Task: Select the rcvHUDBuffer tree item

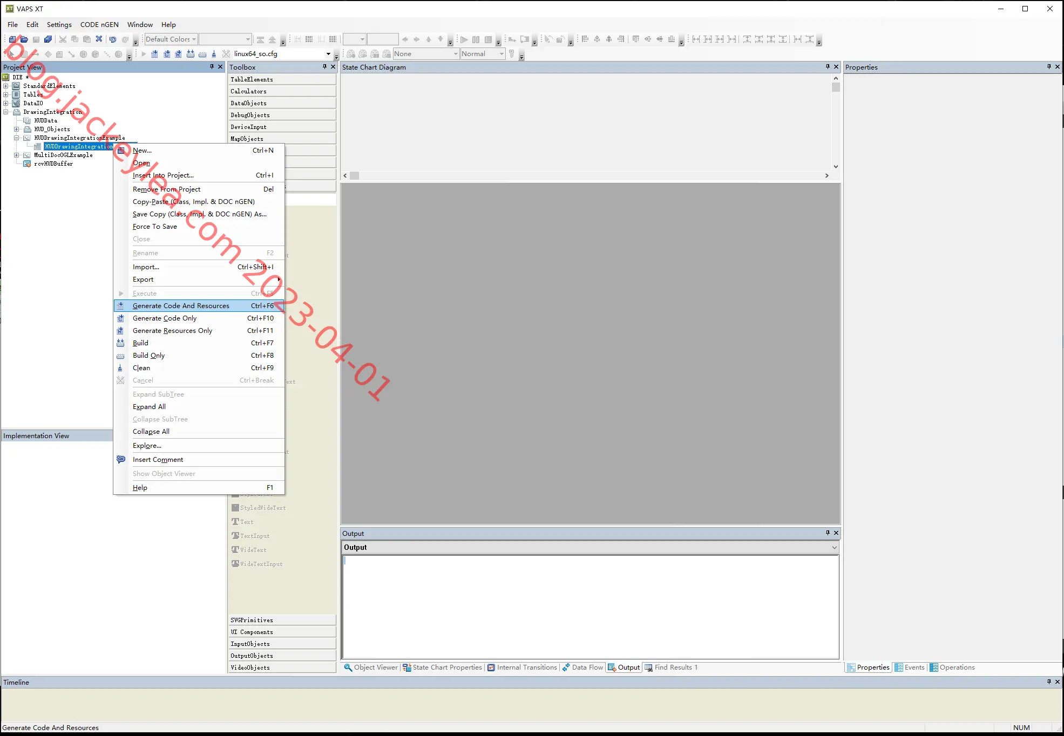Action: (53, 163)
